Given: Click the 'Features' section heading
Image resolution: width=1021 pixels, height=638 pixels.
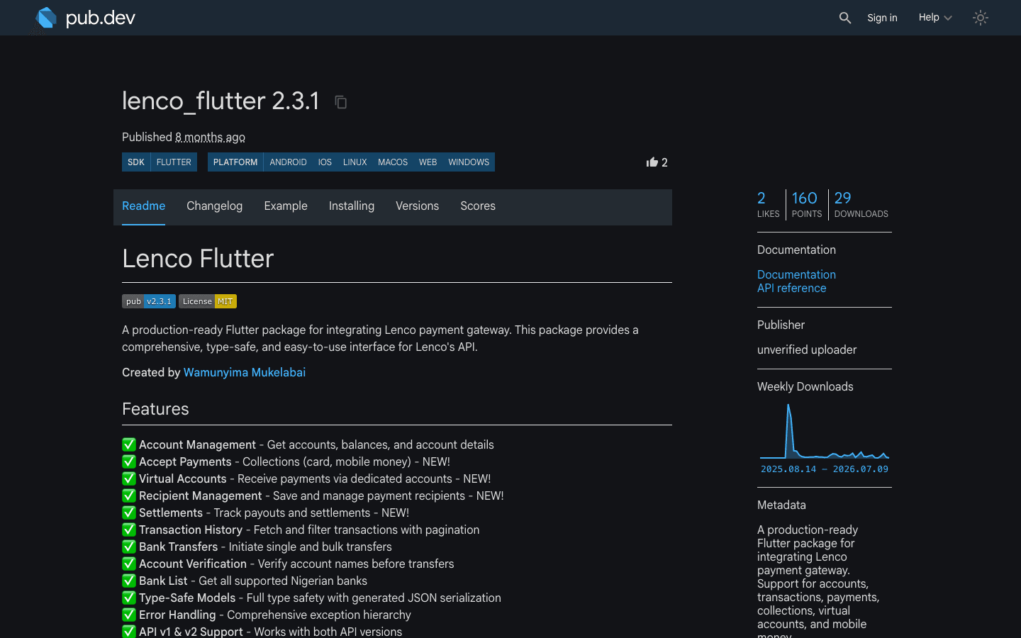Looking at the screenshot, I should coord(155,409).
